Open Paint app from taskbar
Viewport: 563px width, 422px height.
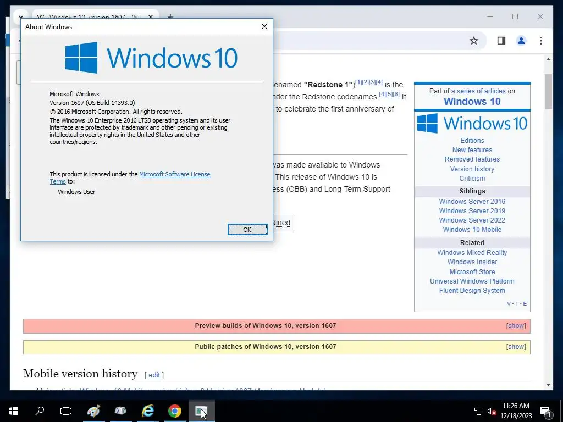pyautogui.click(x=93, y=411)
